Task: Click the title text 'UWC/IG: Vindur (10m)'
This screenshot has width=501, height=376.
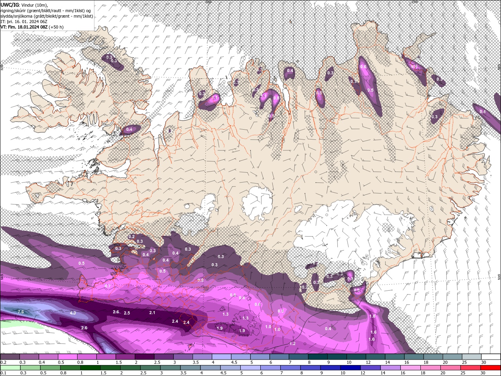Action: [x=24, y=5]
